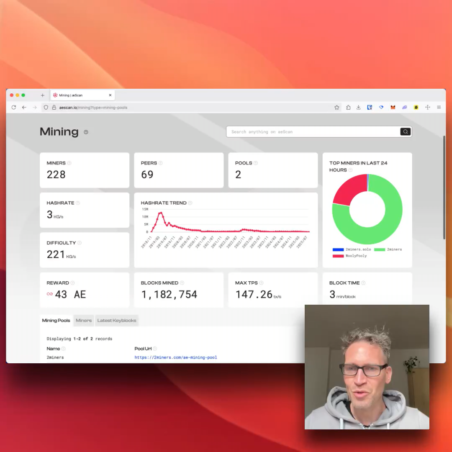Open a new tab with plus button

[43, 95]
